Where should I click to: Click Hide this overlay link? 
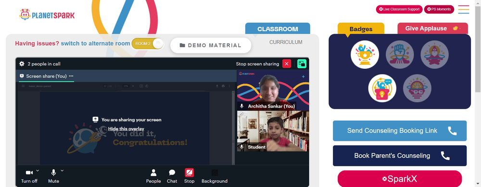(x=126, y=129)
